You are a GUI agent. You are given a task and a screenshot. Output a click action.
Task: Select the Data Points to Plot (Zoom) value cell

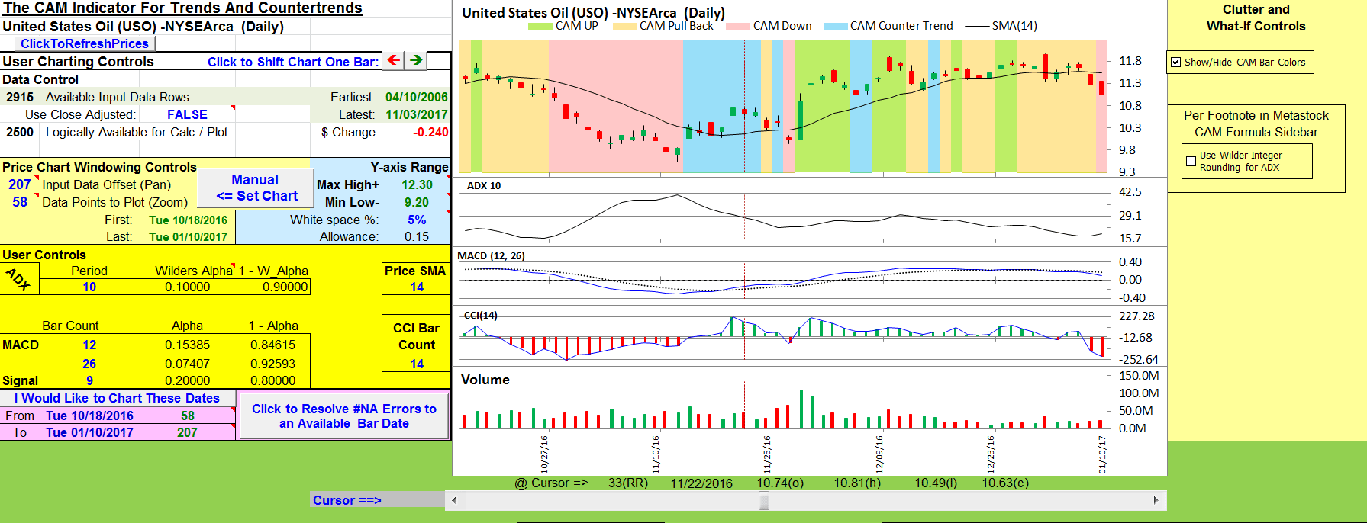pos(20,202)
